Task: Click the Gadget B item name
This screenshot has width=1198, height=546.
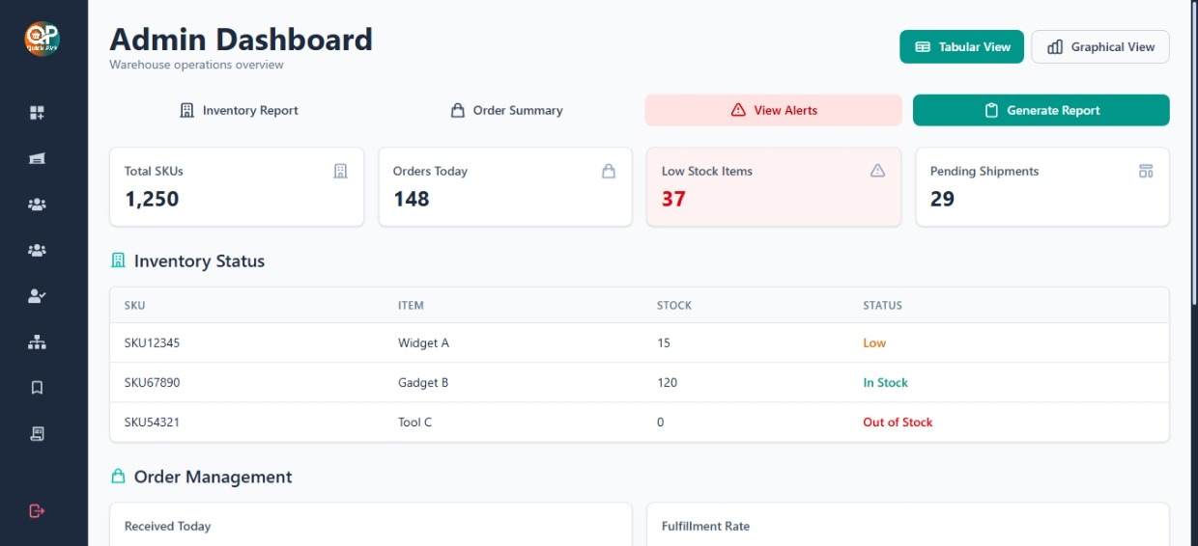Action: [423, 382]
